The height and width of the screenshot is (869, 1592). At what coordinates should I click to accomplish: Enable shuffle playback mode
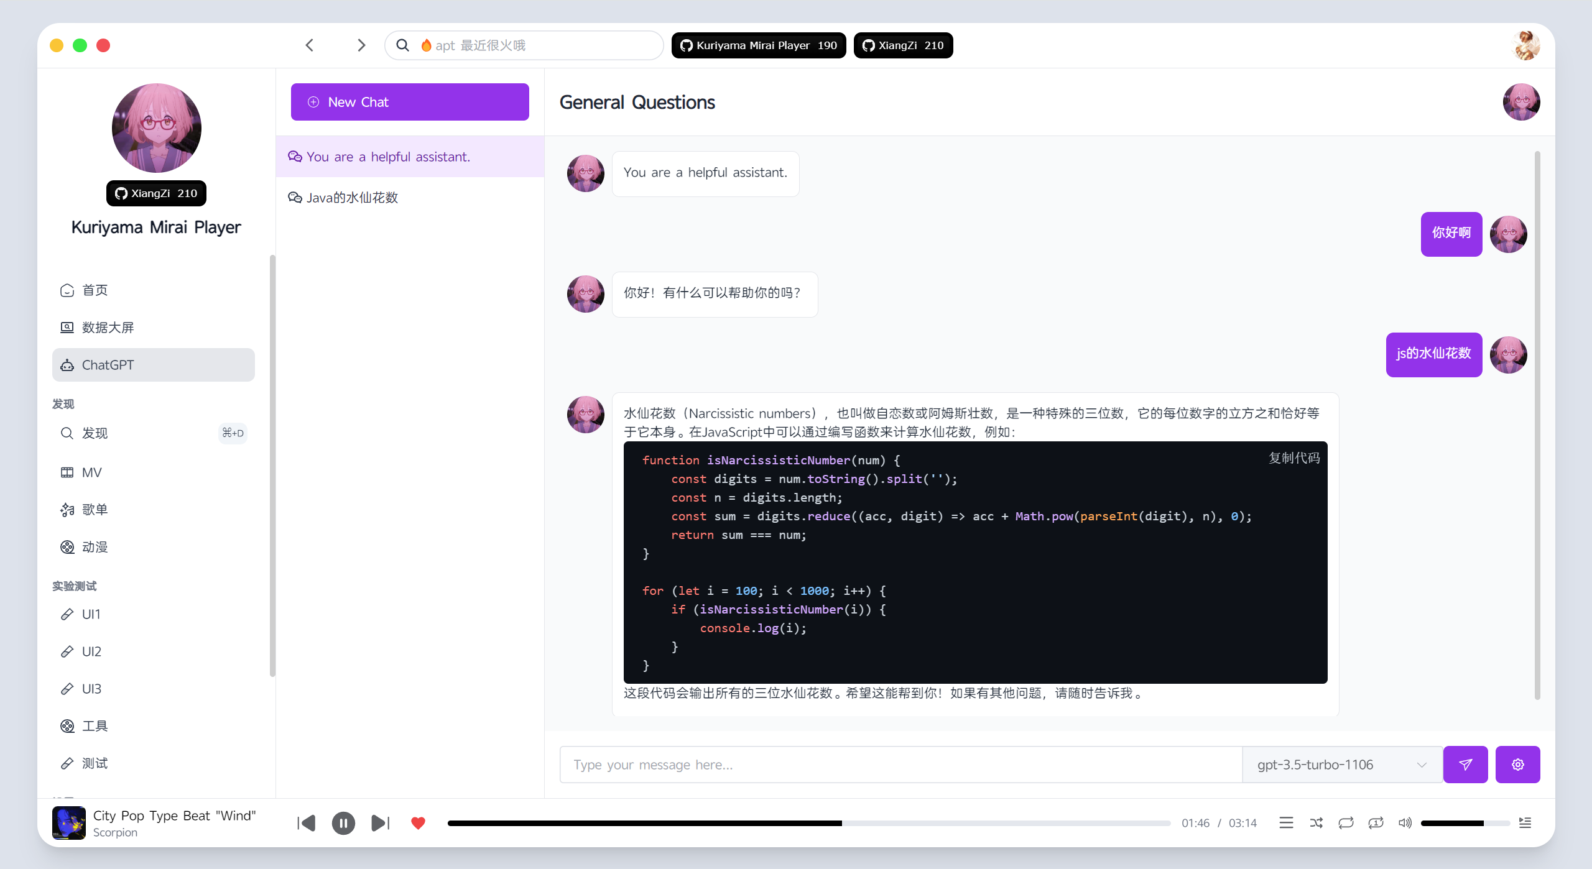click(1316, 822)
